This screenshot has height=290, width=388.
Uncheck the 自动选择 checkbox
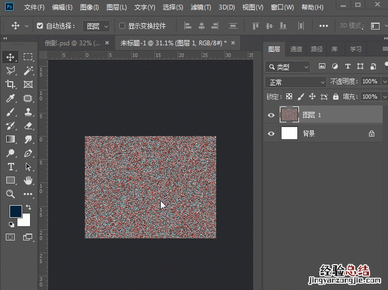point(40,26)
